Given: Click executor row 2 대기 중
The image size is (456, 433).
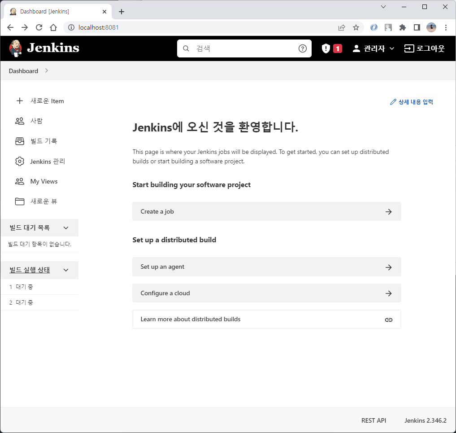Looking at the screenshot, I should [x=39, y=302].
